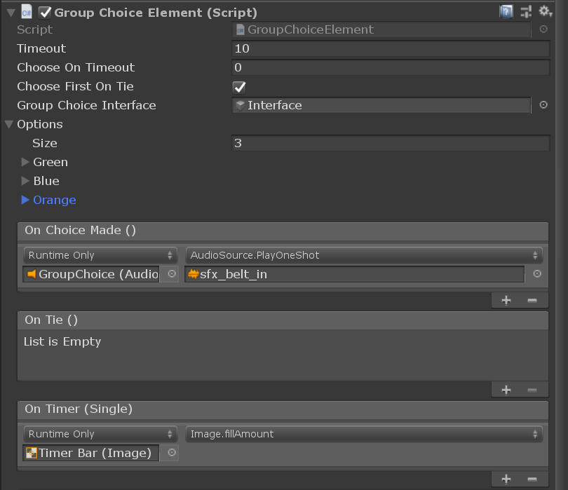Viewport: 568px width, 490px height.
Task: Remove listener from On Timer event
Action: [532, 479]
